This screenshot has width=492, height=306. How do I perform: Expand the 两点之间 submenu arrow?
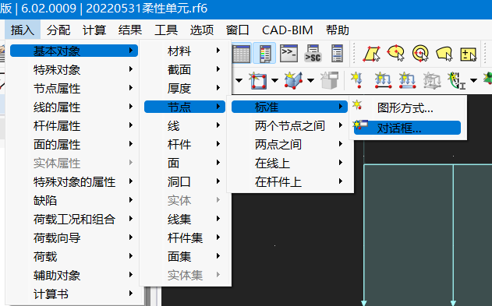pyautogui.click(x=341, y=144)
